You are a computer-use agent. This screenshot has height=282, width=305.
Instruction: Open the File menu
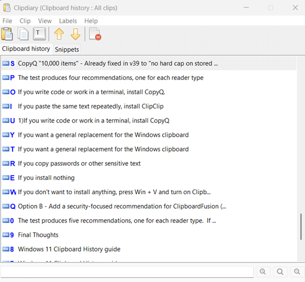point(7,21)
